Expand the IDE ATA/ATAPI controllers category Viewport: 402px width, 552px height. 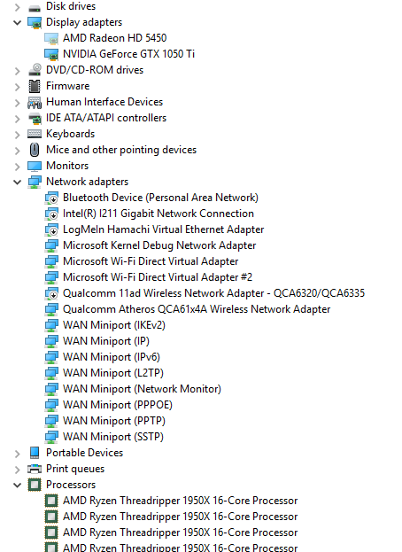pos(17,119)
